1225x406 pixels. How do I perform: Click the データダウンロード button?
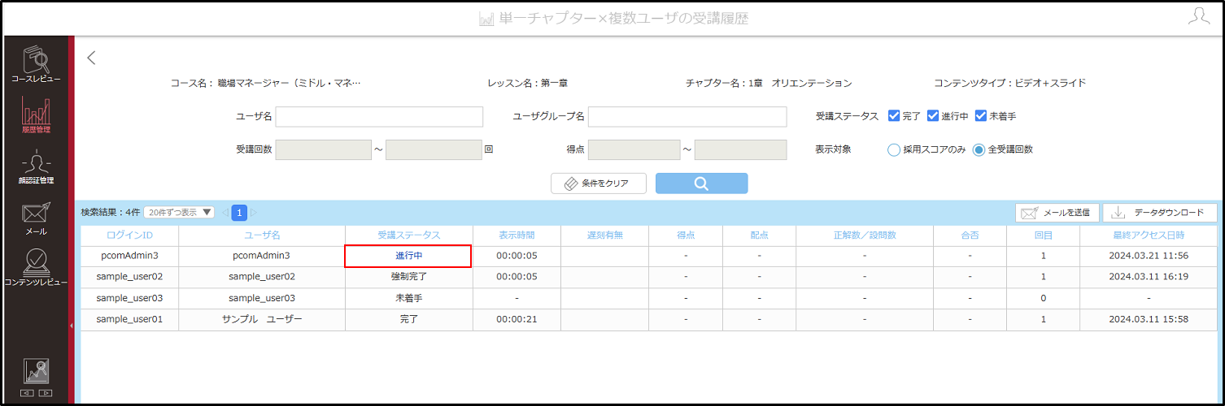[1160, 213]
